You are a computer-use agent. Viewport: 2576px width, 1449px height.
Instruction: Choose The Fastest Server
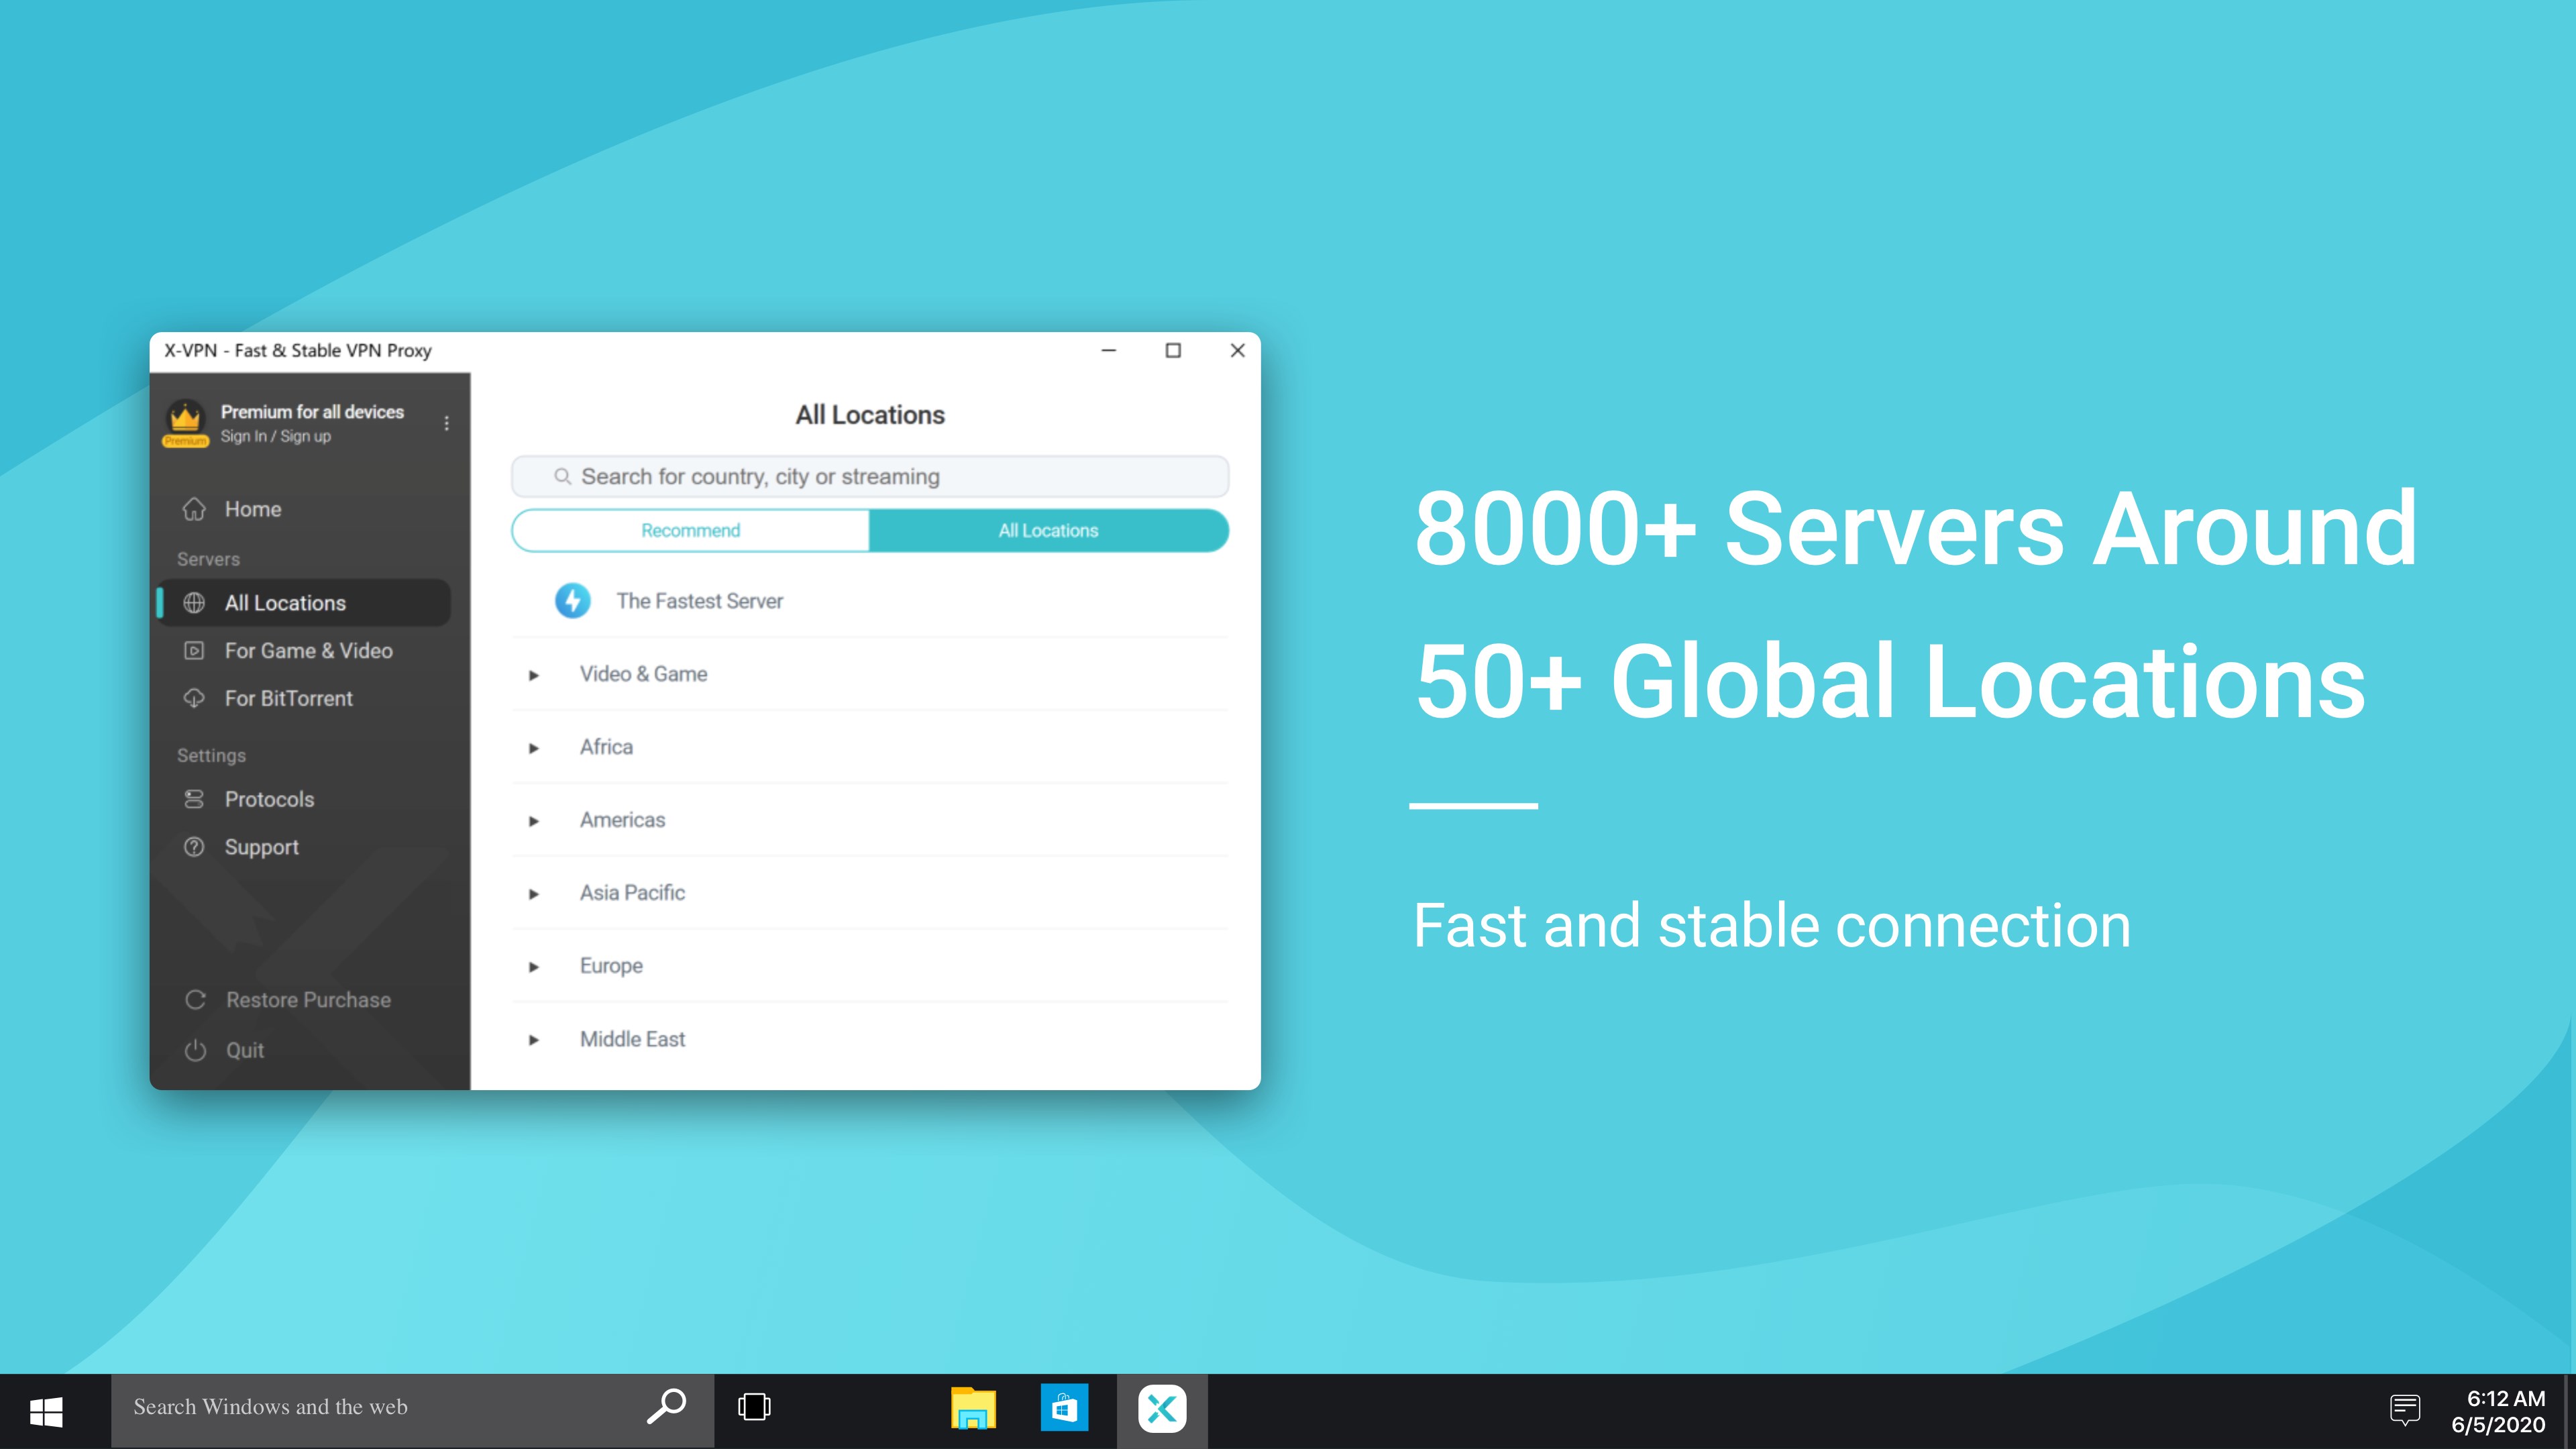pos(699,601)
